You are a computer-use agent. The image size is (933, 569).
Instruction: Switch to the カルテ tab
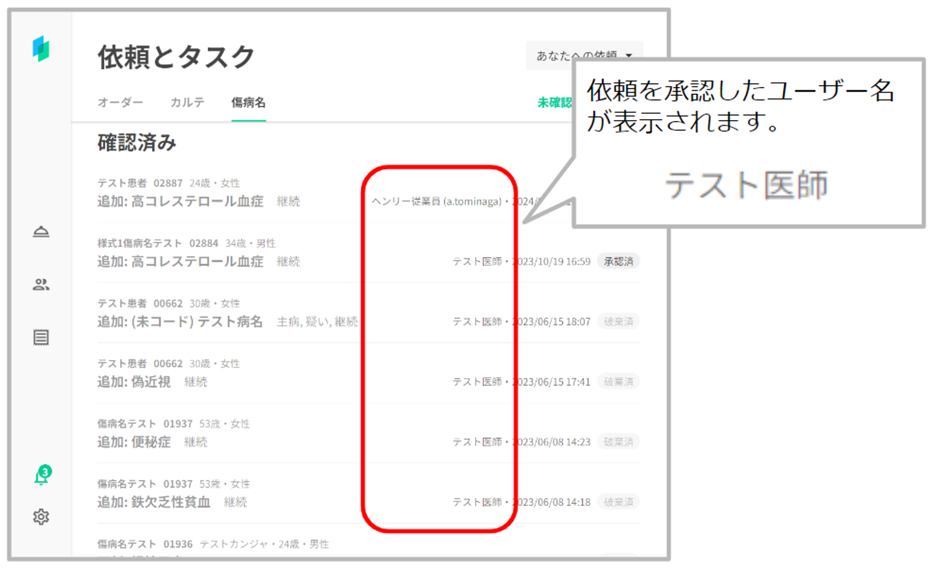188,102
